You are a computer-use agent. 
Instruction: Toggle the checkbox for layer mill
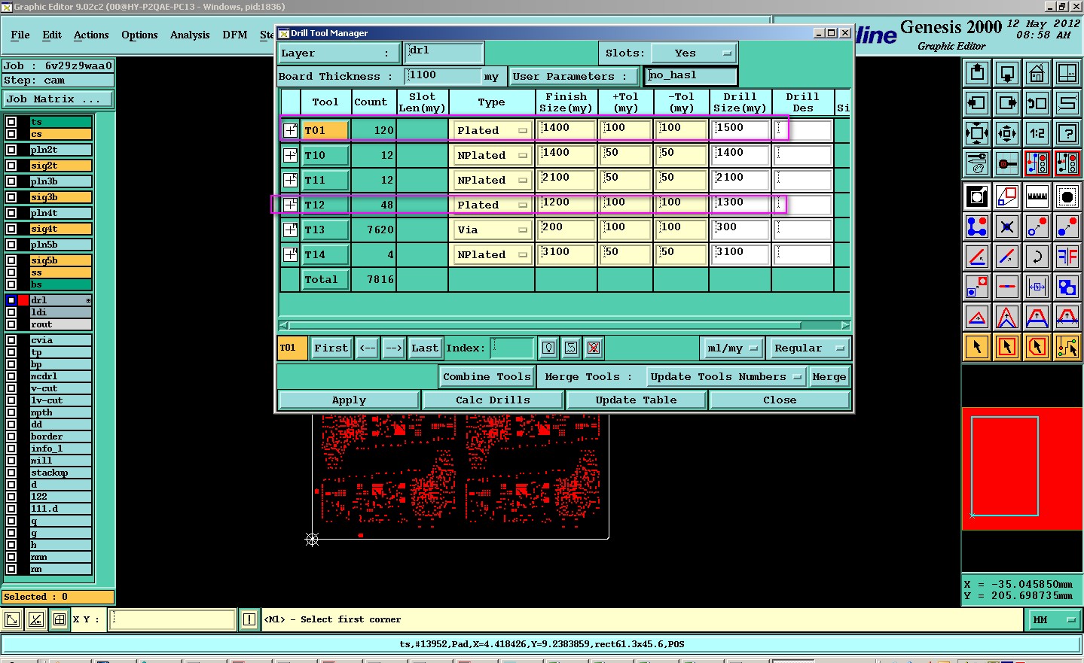(11, 461)
